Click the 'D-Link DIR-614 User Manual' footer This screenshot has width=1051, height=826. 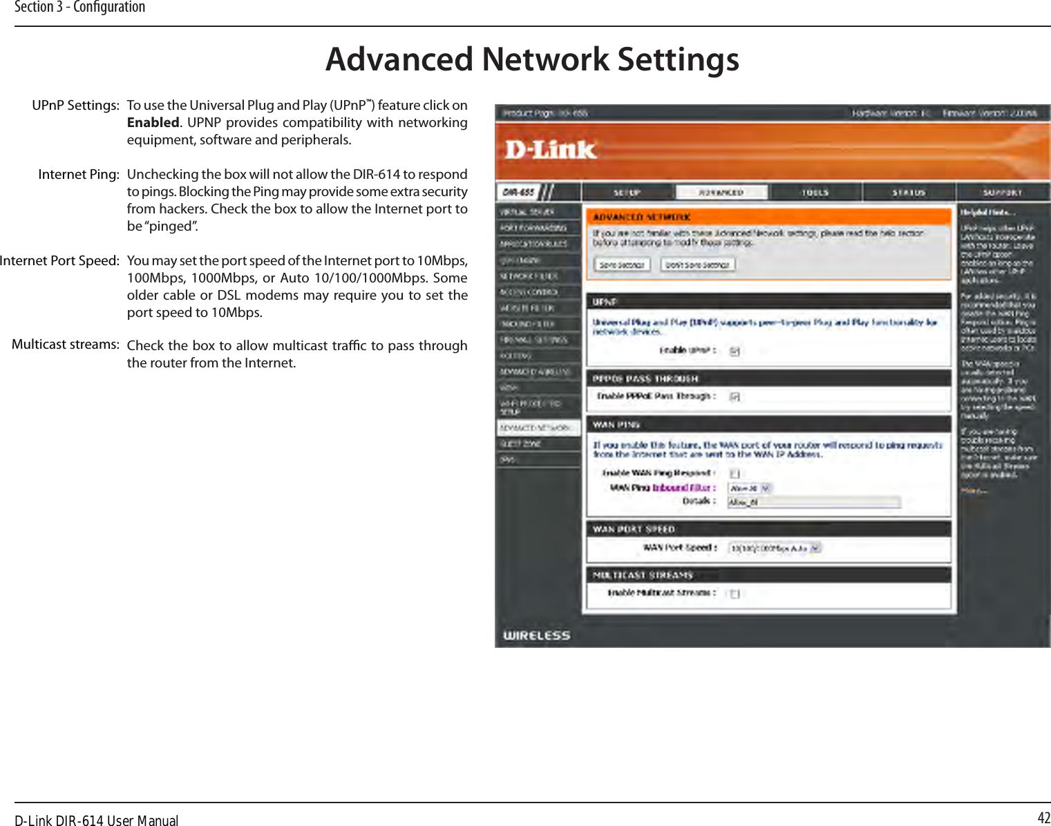pyautogui.click(x=96, y=820)
